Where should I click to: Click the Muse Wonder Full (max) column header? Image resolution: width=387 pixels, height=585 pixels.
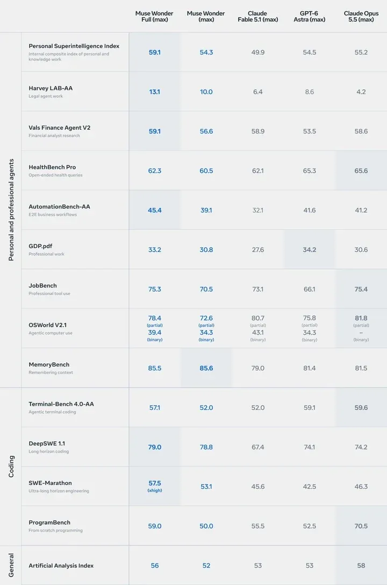154,17
